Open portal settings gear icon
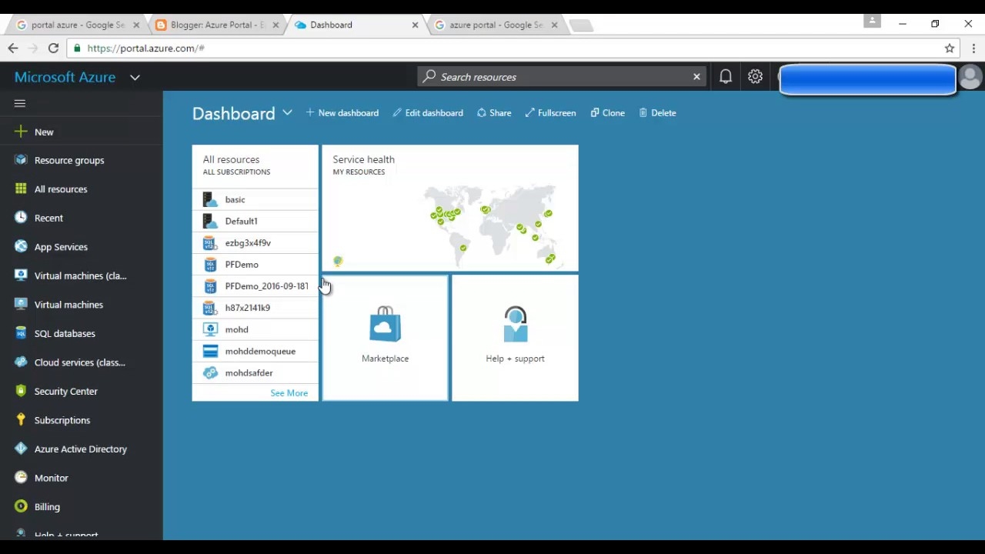Viewport: 985px width, 554px height. pyautogui.click(x=755, y=77)
